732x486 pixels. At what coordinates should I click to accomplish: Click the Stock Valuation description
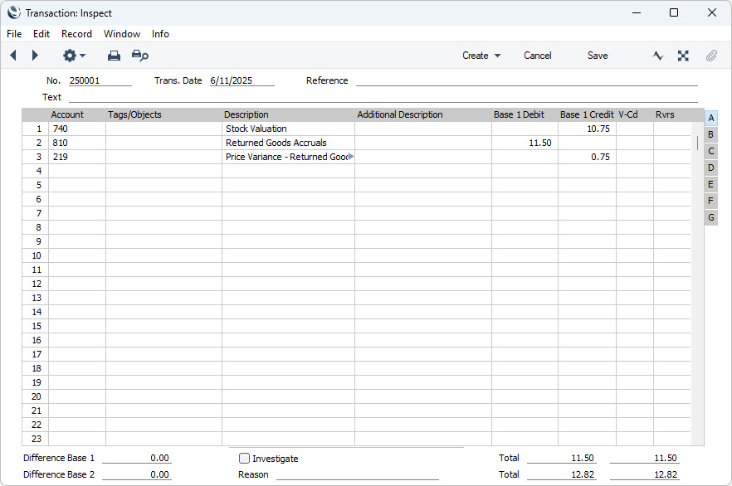(256, 129)
